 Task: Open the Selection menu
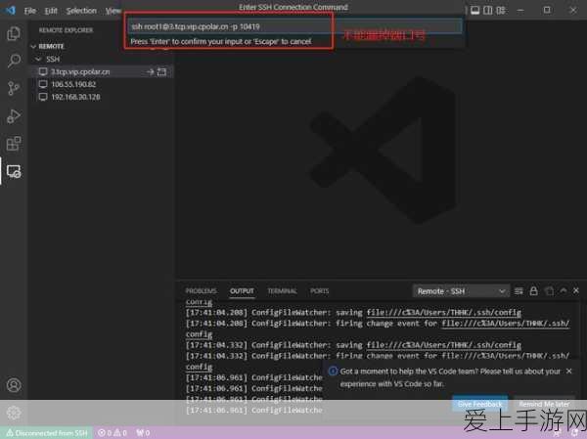pos(81,11)
